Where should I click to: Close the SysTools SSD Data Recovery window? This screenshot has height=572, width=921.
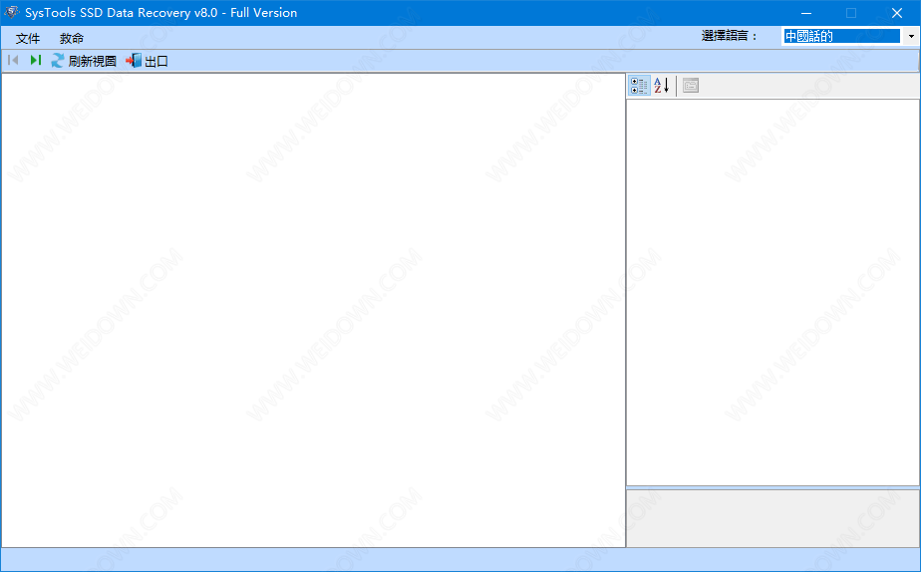pyautogui.click(x=897, y=13)
